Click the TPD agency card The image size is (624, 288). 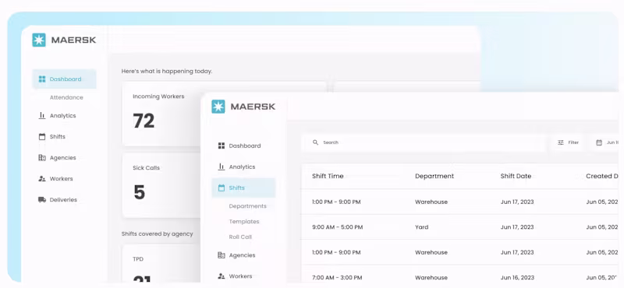click(161, 263)
